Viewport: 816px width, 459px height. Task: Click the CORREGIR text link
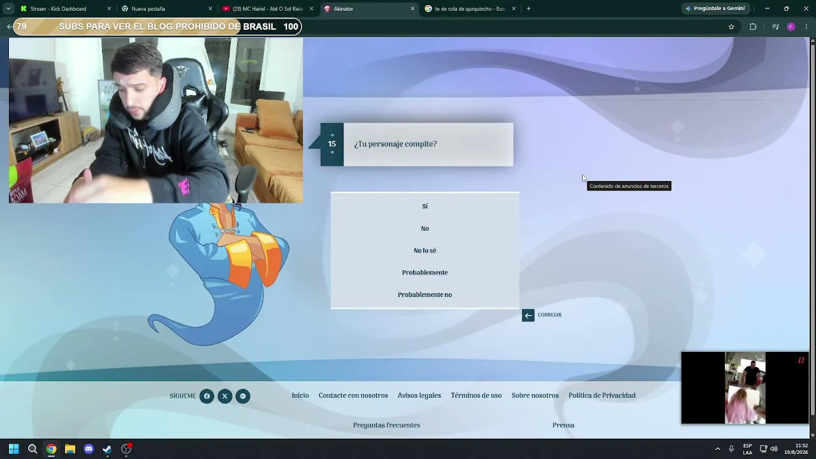pos(550,315)
